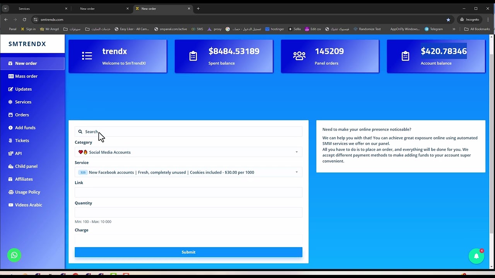495x278 pixels.
Task: Open the Incognito indicator
Action: point(469,19)
